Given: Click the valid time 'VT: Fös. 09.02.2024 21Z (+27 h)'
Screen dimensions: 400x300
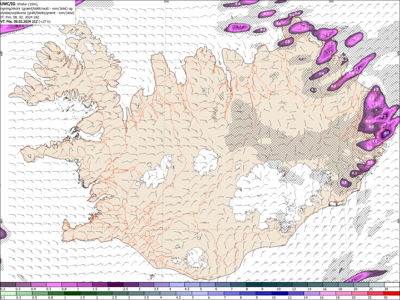Looking at the screenshot, I should point(25,22).
